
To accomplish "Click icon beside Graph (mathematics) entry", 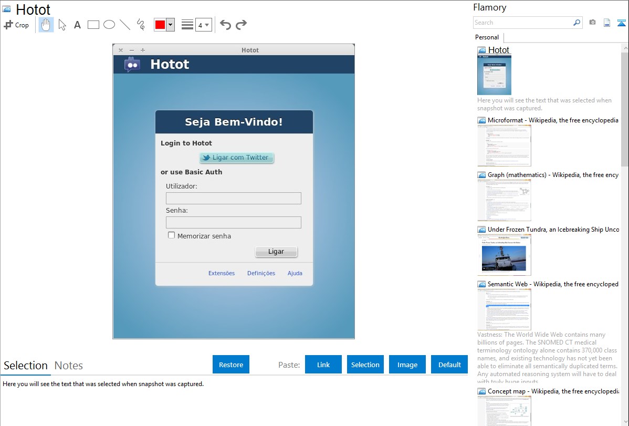I will (x=481, y=175).
